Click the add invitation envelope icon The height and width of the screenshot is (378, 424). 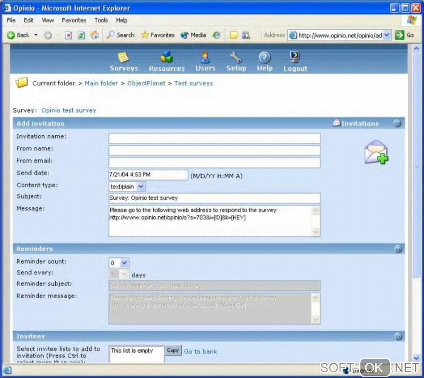coord(376,152)
